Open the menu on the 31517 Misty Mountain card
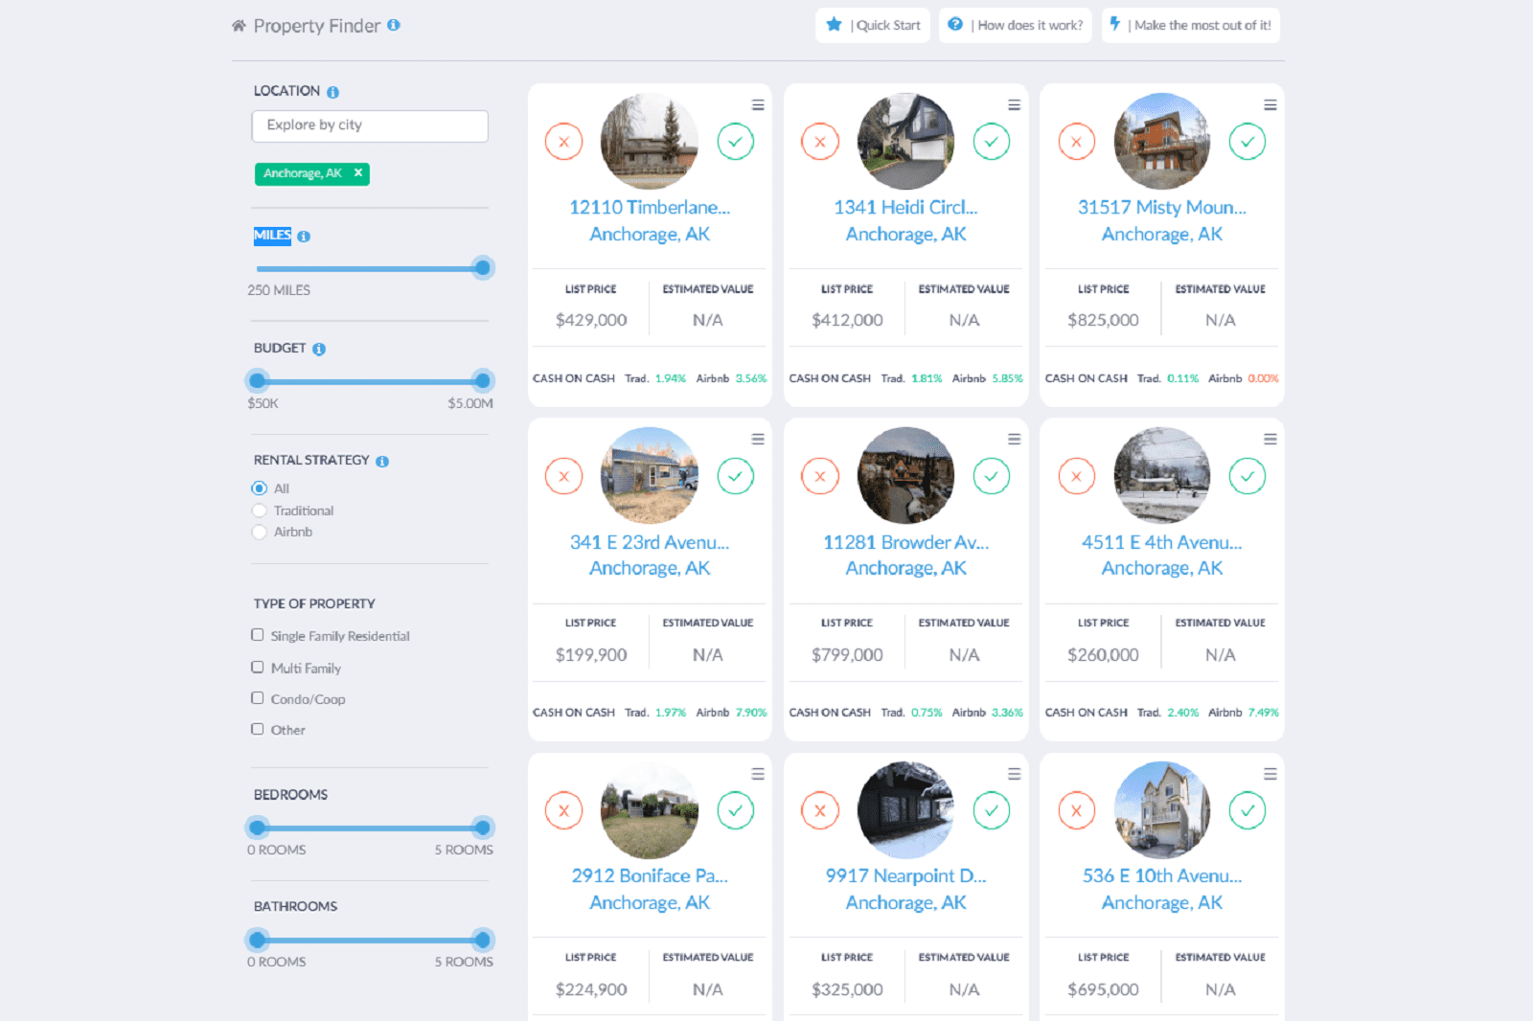Screen dimensions: 1533x1021 click(x=1270, y=105)
